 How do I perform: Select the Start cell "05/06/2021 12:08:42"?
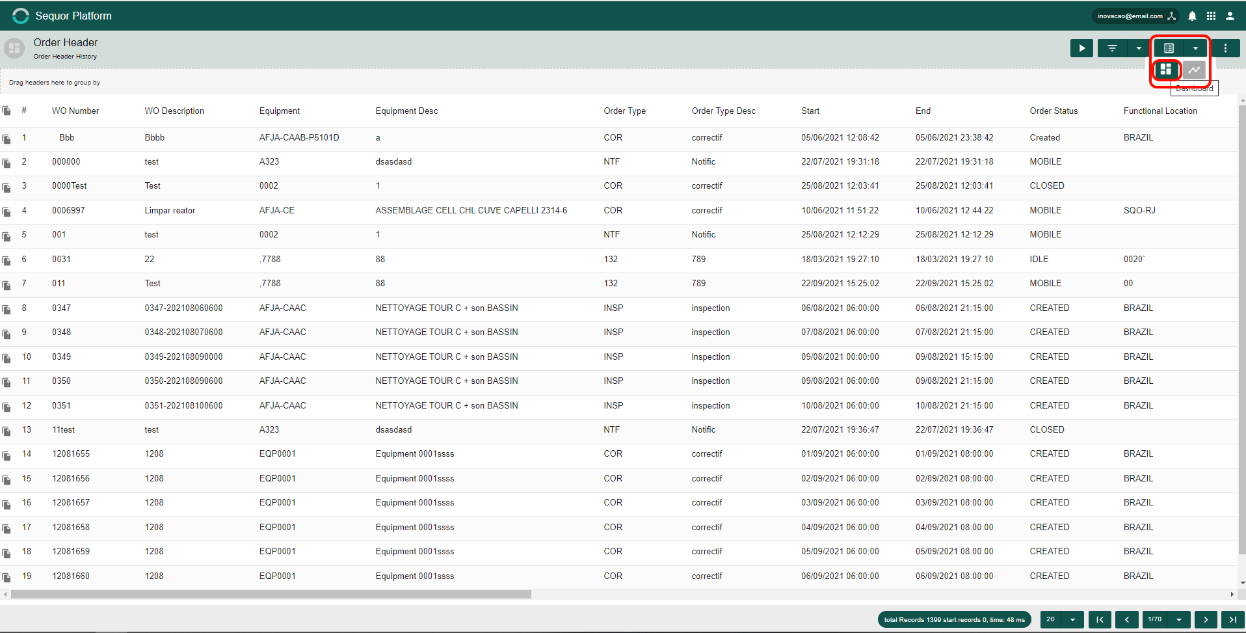840,138
